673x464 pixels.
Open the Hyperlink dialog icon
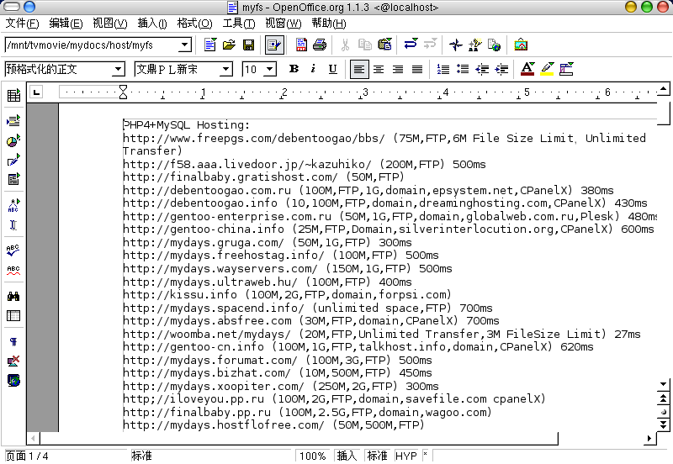[494, 45]
